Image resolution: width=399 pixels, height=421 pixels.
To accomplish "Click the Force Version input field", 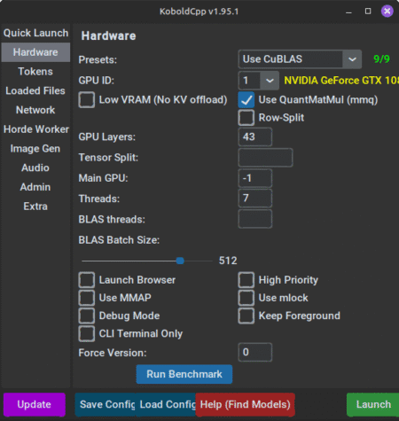I will pos(255,352).
